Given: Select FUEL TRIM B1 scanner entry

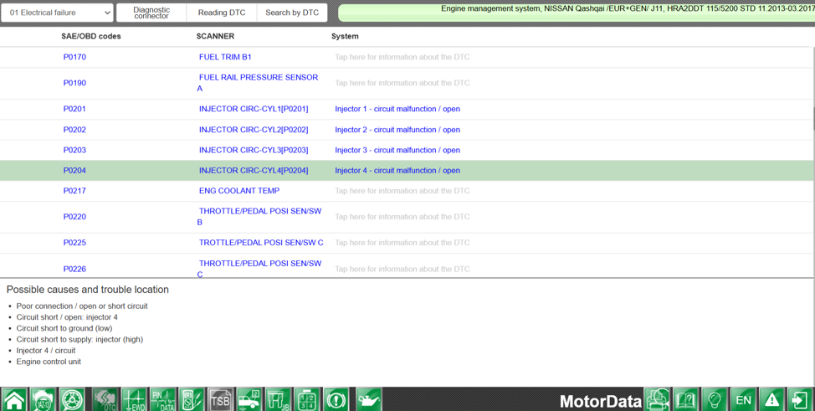Looking at the screenshot, I should pos(225,57).
